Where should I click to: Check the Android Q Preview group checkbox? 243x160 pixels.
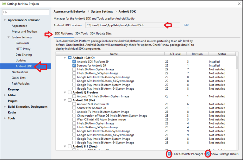(70, 92)
